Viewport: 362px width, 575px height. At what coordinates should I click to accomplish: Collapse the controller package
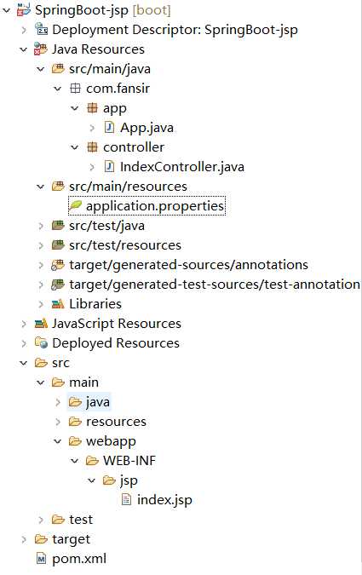click(x=75, y=147)
